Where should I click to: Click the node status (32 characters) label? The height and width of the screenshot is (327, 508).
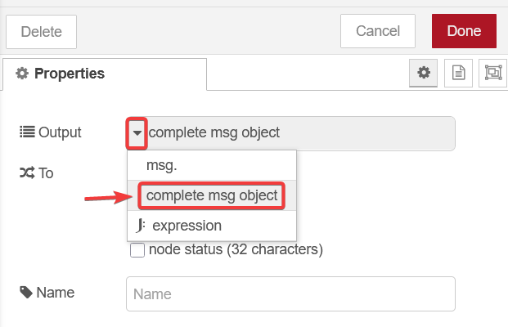click(236, 249)
